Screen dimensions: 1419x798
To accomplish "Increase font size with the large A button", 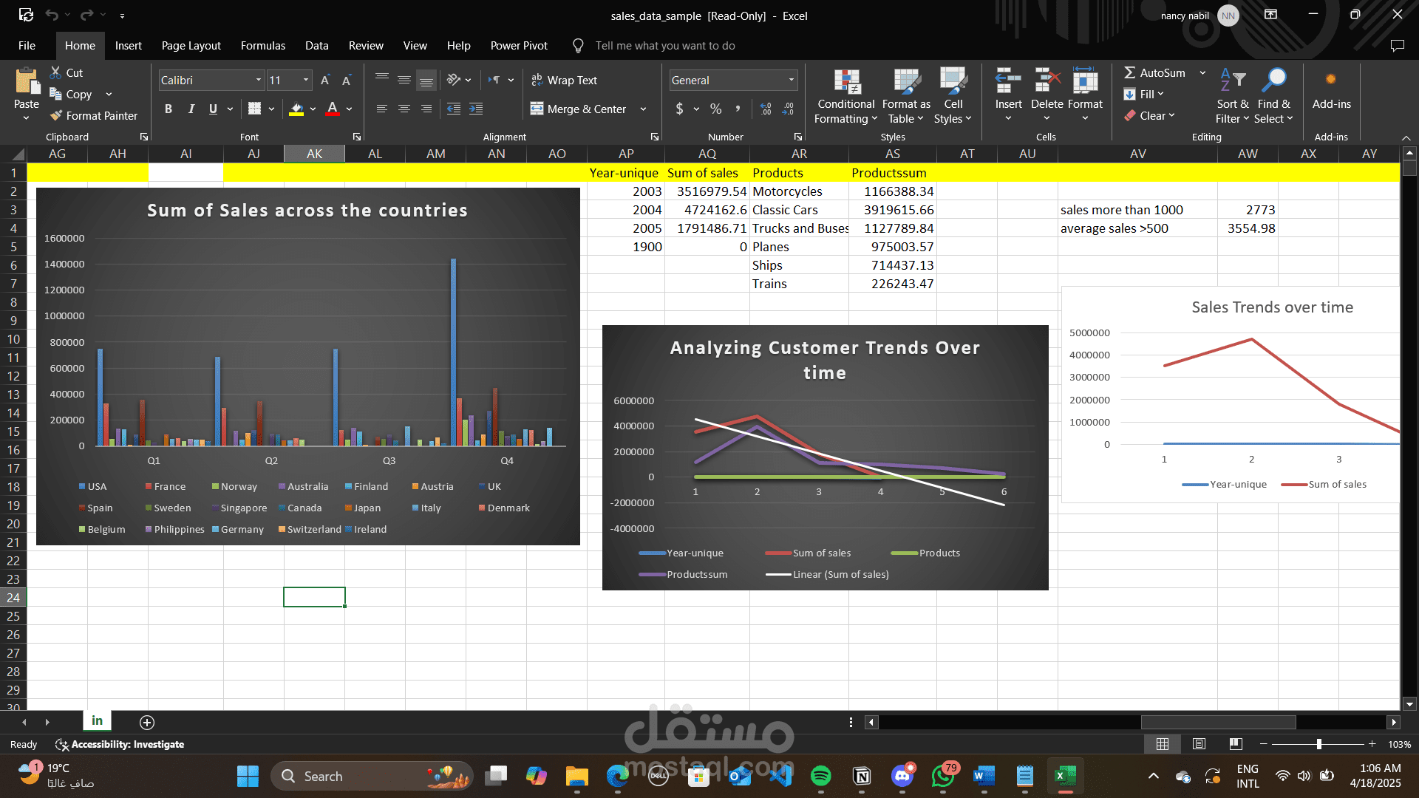I will click(x=324, y=80).
